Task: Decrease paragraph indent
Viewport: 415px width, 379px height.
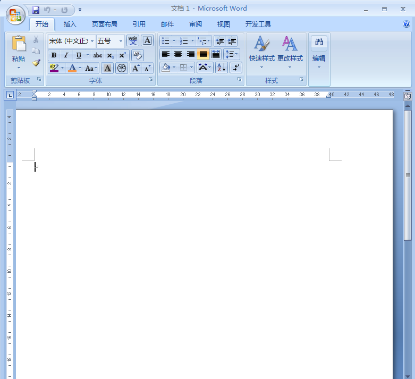Action: pyautogui.click(x=219, y=40)
